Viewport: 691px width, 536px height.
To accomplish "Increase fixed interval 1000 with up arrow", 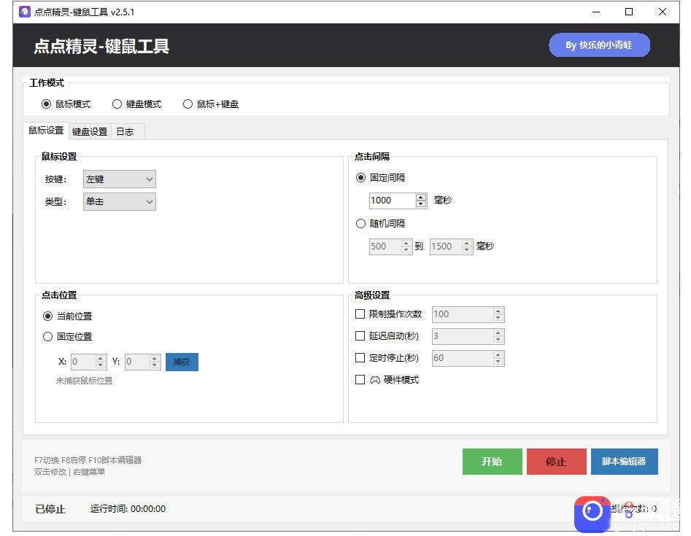I will click(421, 197).
